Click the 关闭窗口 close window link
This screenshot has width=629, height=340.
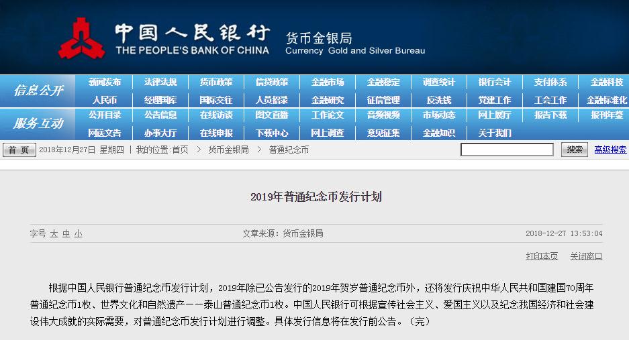coord(586,256)
